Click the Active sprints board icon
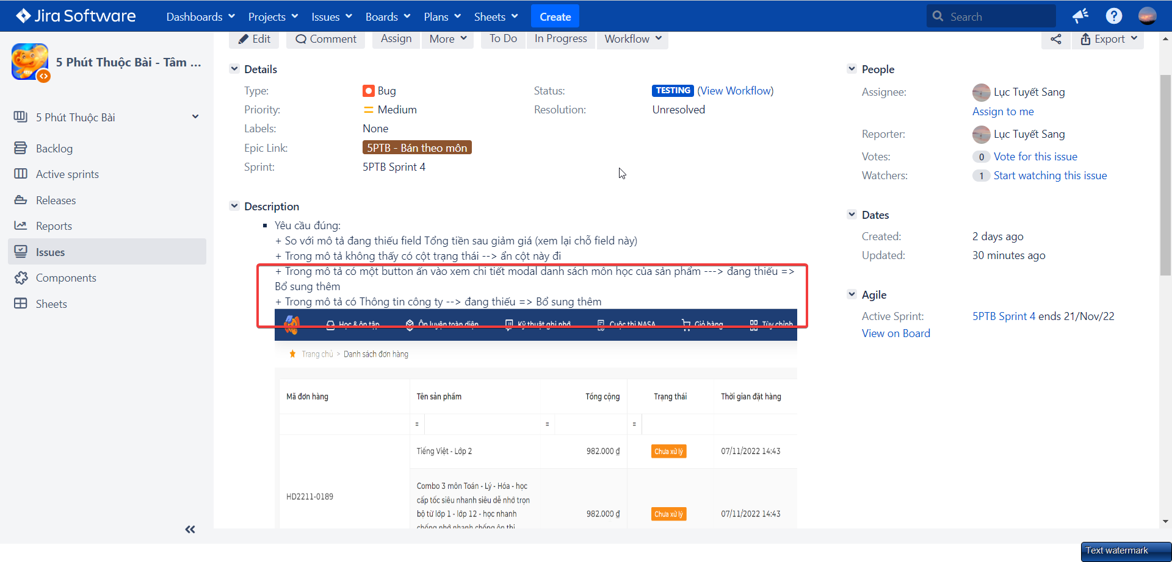This screenshot has height=562, width=1172. tap(21, 174)
